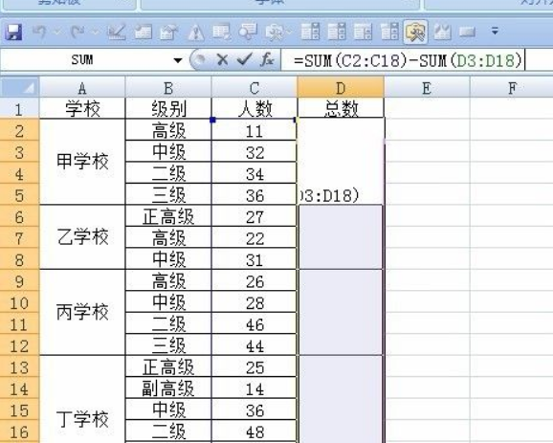Select column C header
The image size is (553, 443).
pos(254,87)
